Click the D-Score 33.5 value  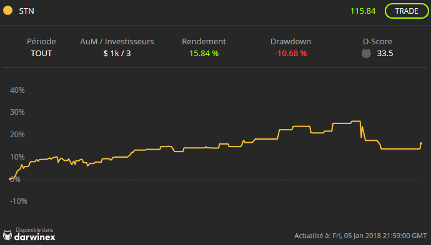(385, 53)
